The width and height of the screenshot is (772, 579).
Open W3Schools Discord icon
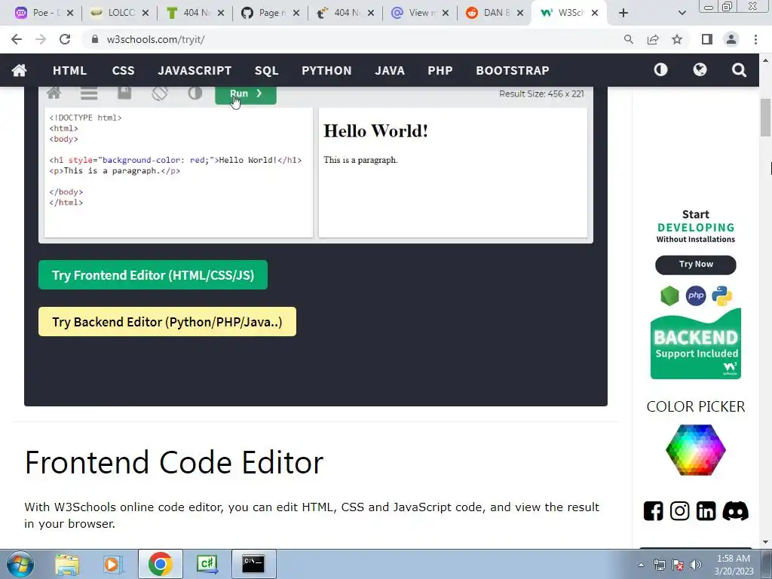tap(736, 511)
